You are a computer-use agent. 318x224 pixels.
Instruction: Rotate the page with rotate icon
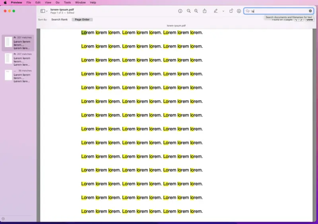[231, 11]
